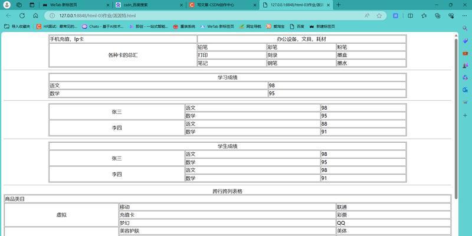Open the 新建标签页 bookmark
This screenshot has height=236, width=472.
[x=322, y=27]
